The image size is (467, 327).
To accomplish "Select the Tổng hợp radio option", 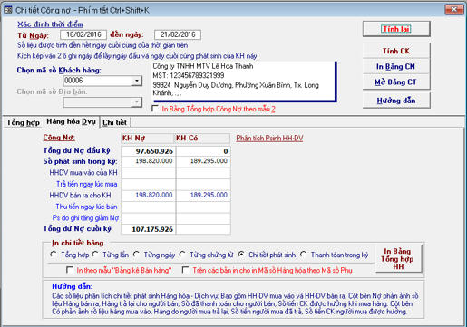I will 54,255.
